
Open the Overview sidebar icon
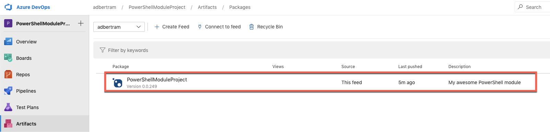click(8, 42)
